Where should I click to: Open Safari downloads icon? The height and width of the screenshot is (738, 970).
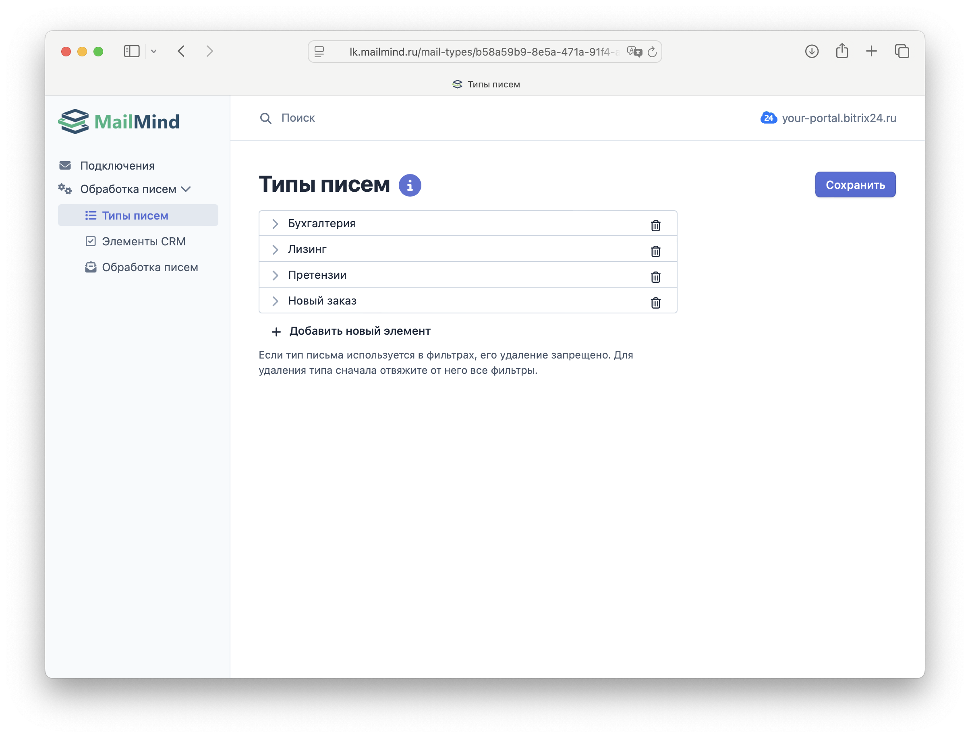pos(811,52)
